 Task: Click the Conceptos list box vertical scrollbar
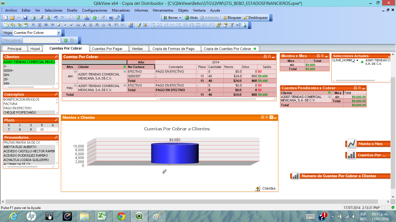coord(57,106)
